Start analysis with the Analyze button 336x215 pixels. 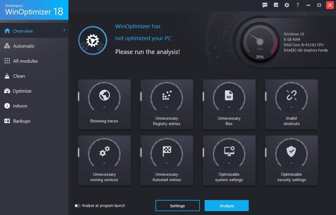[x=226, y=205]
